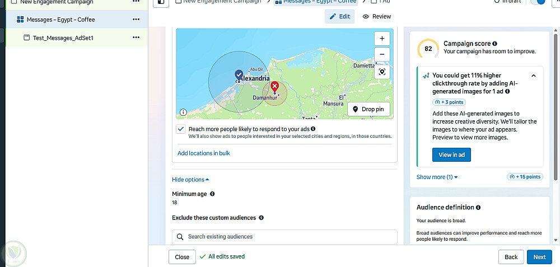Click the All edits saved status
The height and width of the screenshot is (267, 560).
(222, 257)
